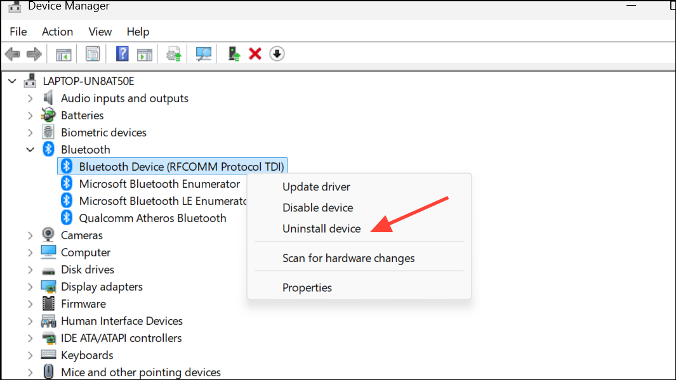Click the Enable device green arrow icon
This screenshot has width=676, height=380.
tap(234, 54)
